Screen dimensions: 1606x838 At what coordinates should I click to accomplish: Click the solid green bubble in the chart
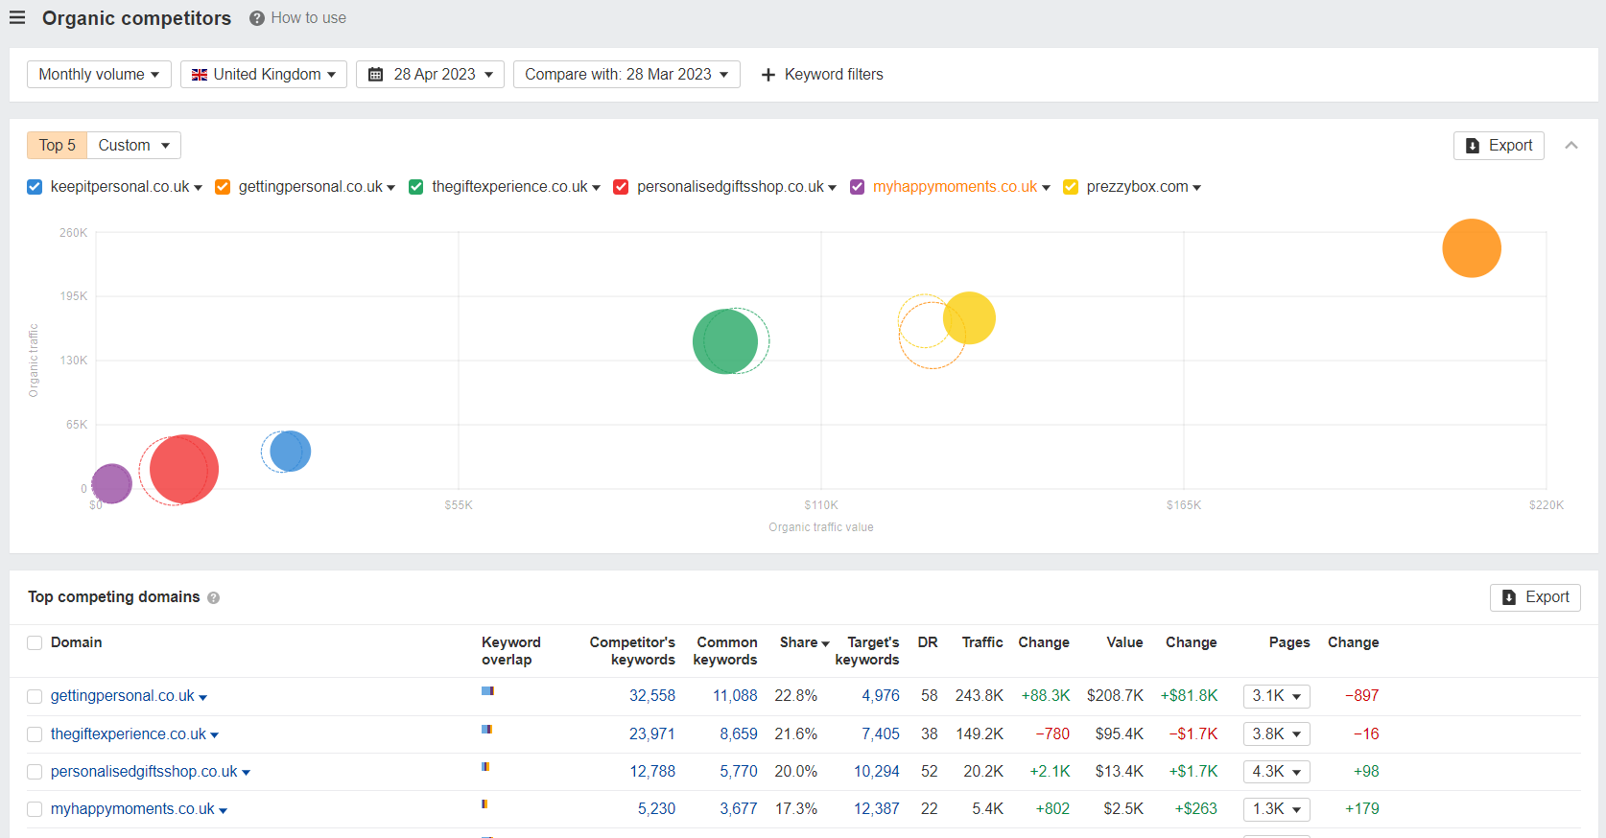725,341
